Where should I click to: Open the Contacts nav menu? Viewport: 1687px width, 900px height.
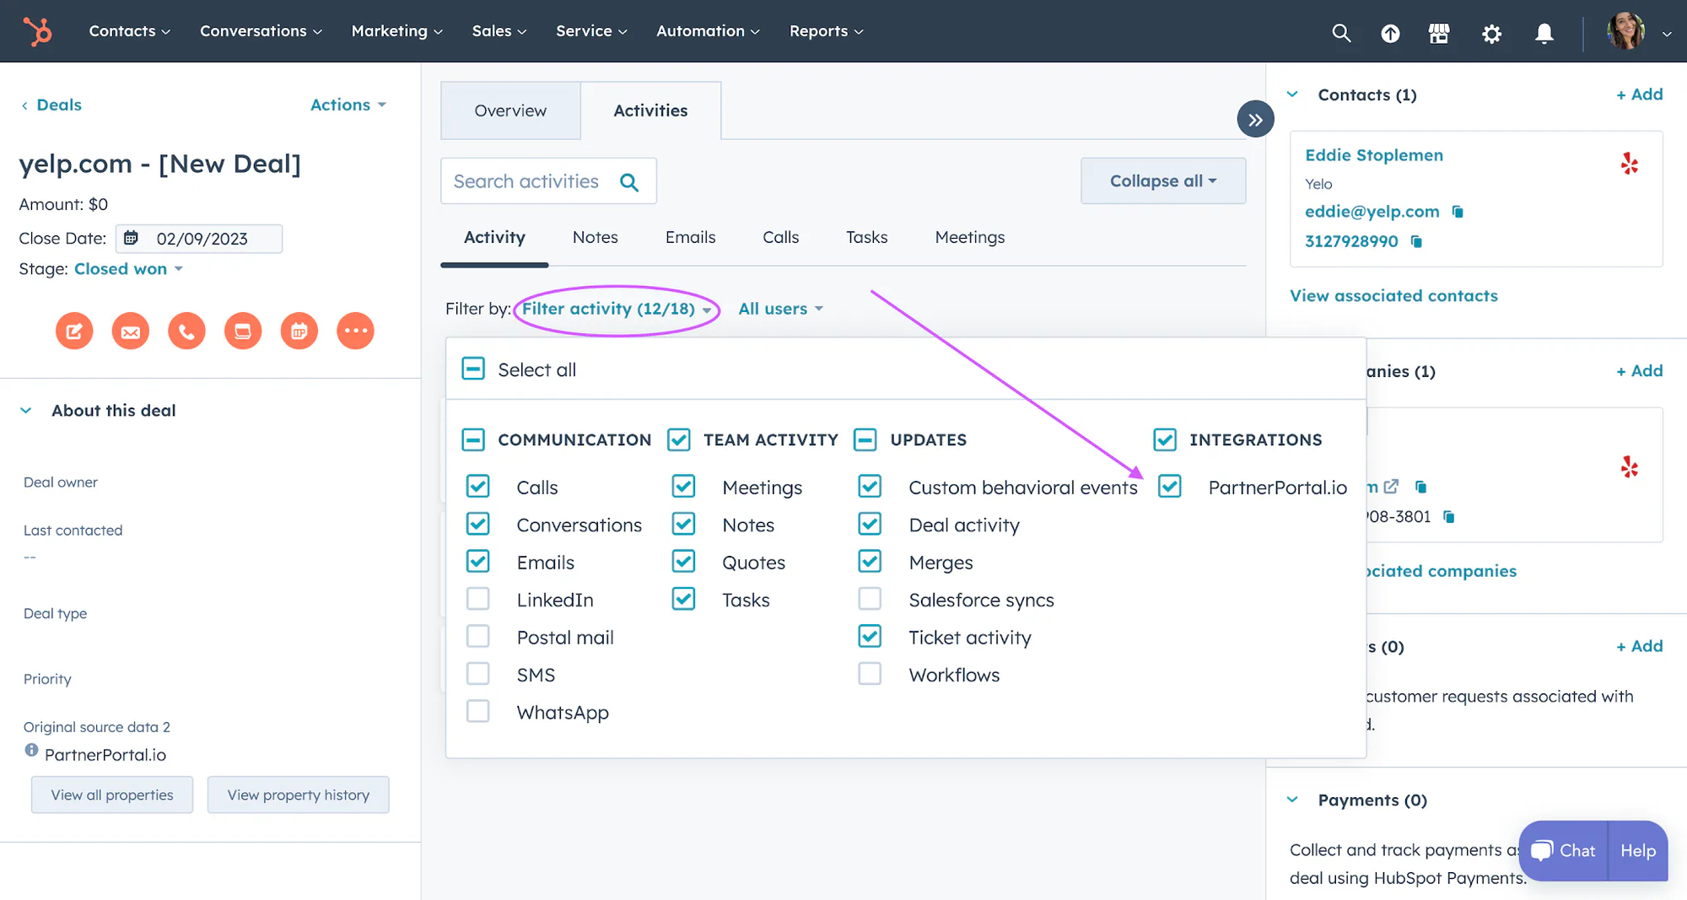click(x=130, y=31)
